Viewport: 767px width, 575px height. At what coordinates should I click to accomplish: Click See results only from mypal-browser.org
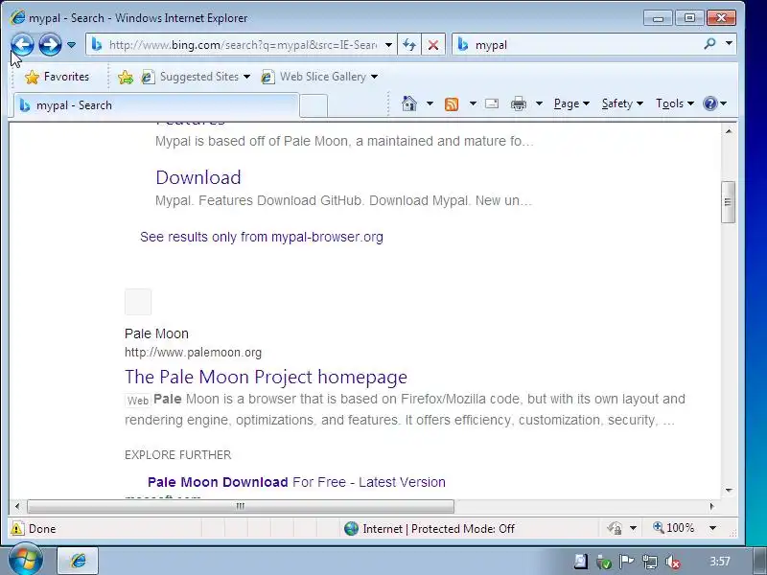tap(261, 237)
